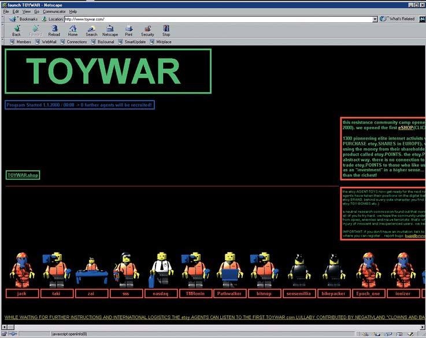This screenshot has height=338, width=426.
Task: Open the Security info icon
Action: pos(147,30)
